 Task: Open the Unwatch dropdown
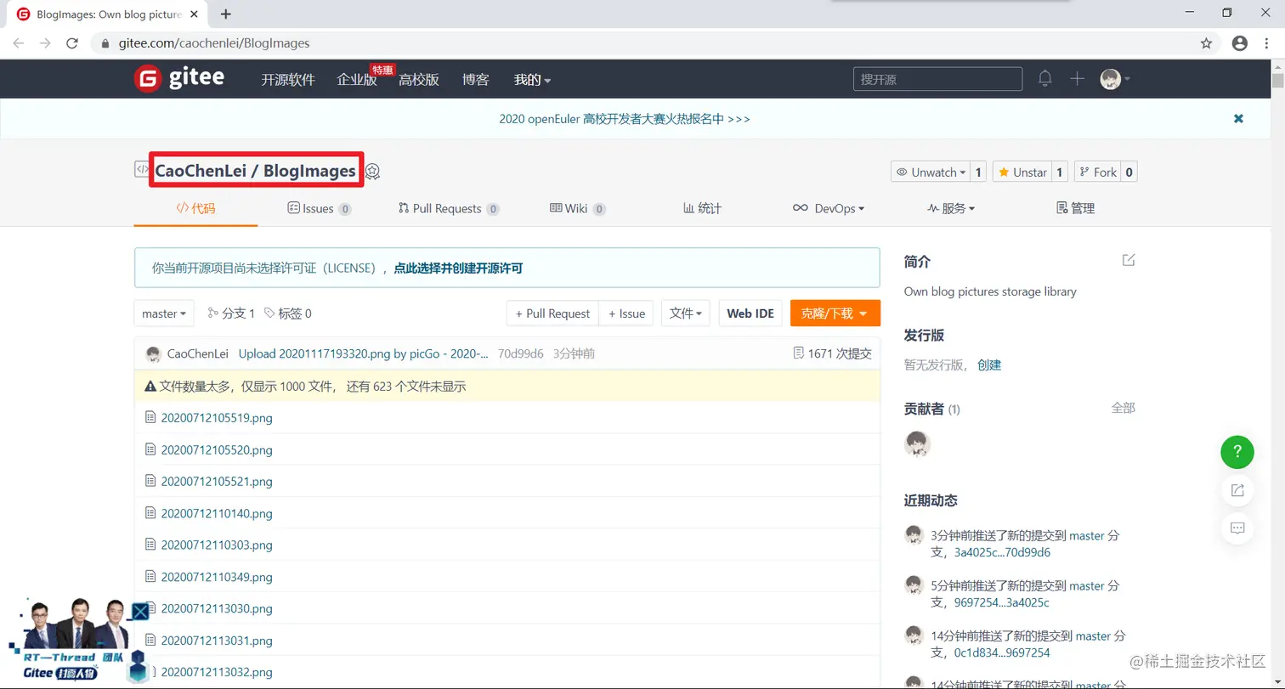pos(931,172)
